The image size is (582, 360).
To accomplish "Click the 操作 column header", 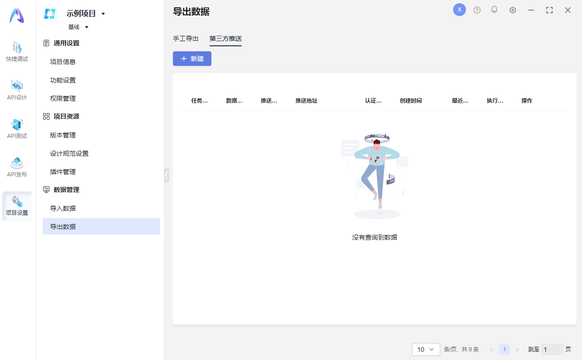I will coord(527,101).
